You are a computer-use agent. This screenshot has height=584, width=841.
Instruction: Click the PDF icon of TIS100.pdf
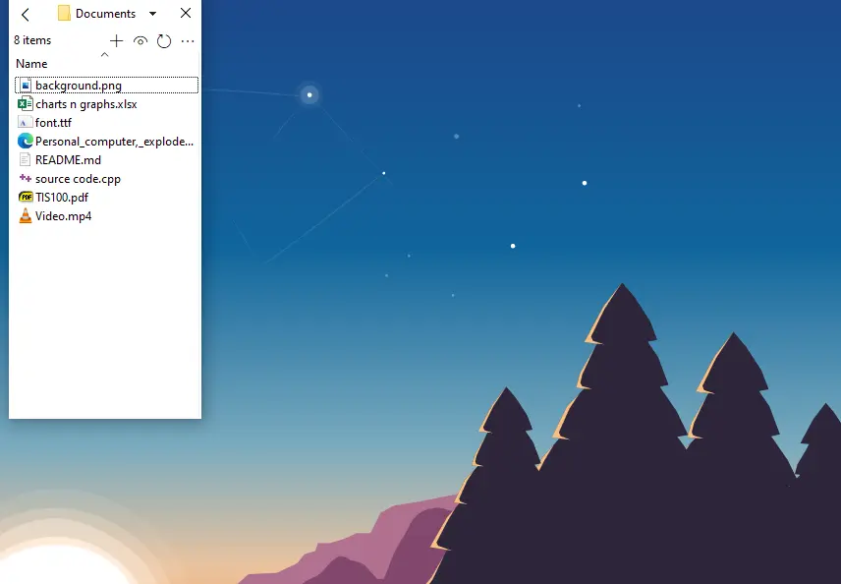26,197
